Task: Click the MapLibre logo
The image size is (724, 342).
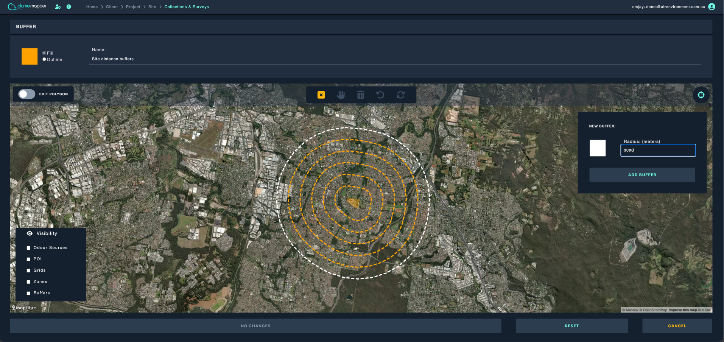Action: tap(24, 308)
